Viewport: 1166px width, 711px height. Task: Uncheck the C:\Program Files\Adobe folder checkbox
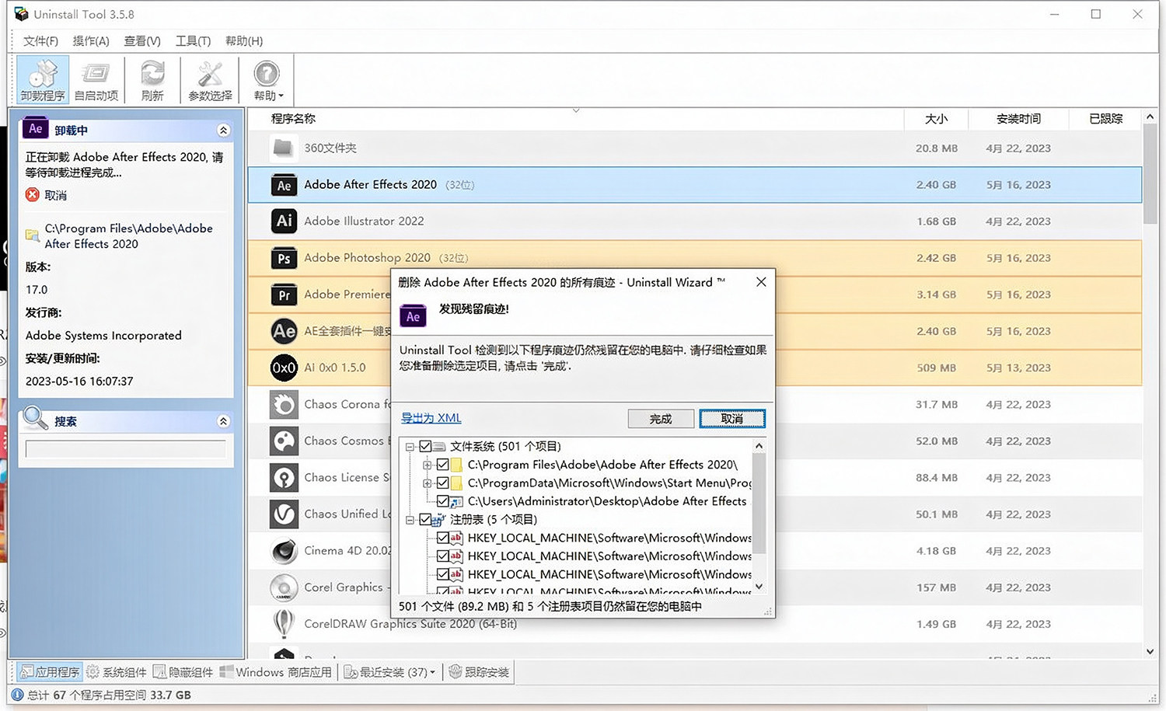coord(443,465)
